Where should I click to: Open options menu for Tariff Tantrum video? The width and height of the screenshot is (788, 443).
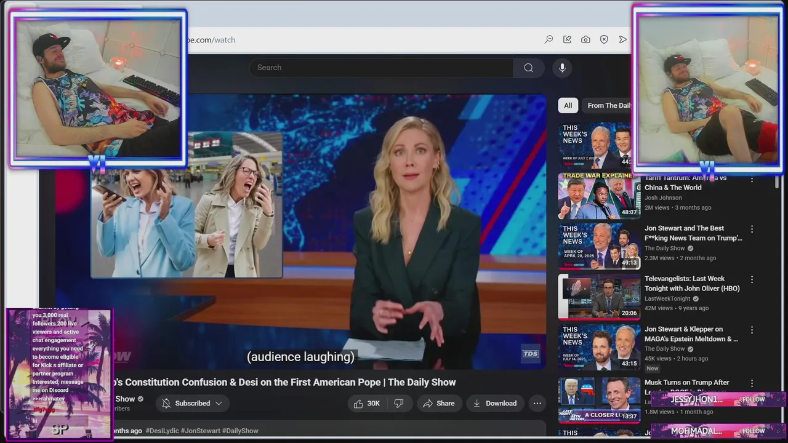752,179
